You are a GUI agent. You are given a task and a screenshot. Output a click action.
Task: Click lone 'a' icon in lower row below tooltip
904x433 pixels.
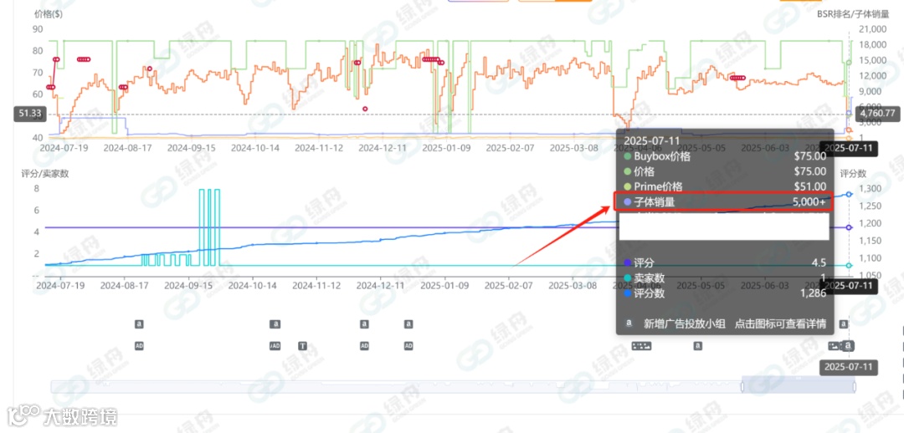point(697,346)
